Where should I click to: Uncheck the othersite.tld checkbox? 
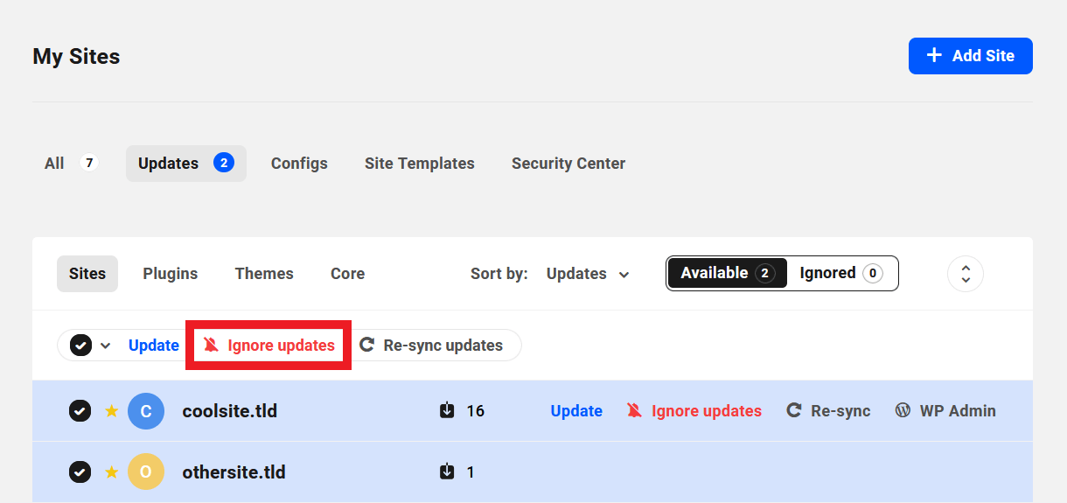pos(80,472)
